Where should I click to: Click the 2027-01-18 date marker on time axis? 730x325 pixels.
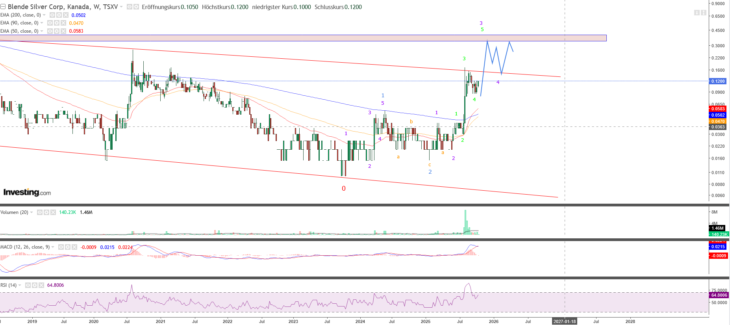click(x=564, y=321)
